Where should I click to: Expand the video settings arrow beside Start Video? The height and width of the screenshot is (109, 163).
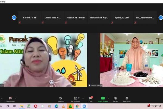tap(15, 98)
